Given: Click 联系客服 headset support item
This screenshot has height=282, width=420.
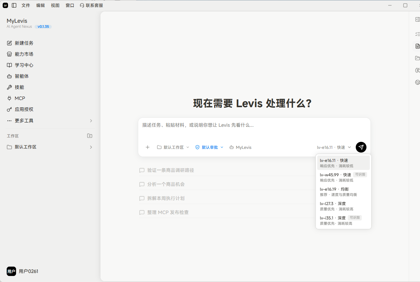Looking at the screenshot, I should coord(91,5).
